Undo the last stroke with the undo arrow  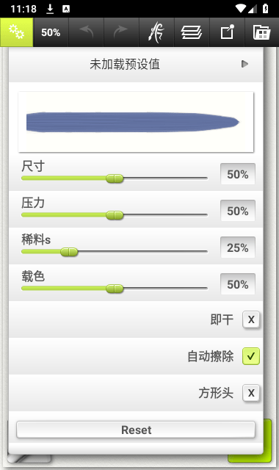click(x=87, y=32)
